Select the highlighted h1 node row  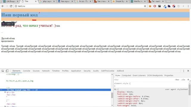(56, 90)
